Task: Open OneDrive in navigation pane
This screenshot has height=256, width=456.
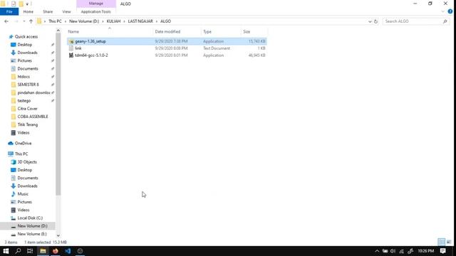Action: point(23,143)
